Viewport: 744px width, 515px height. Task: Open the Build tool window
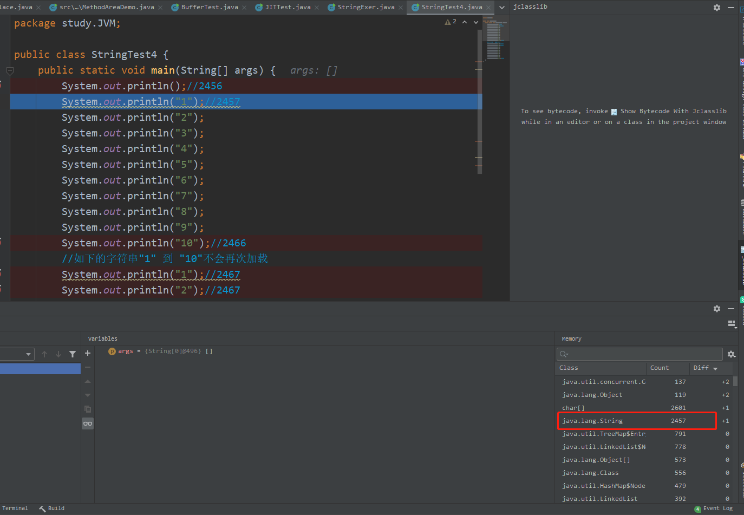point(52,509)
